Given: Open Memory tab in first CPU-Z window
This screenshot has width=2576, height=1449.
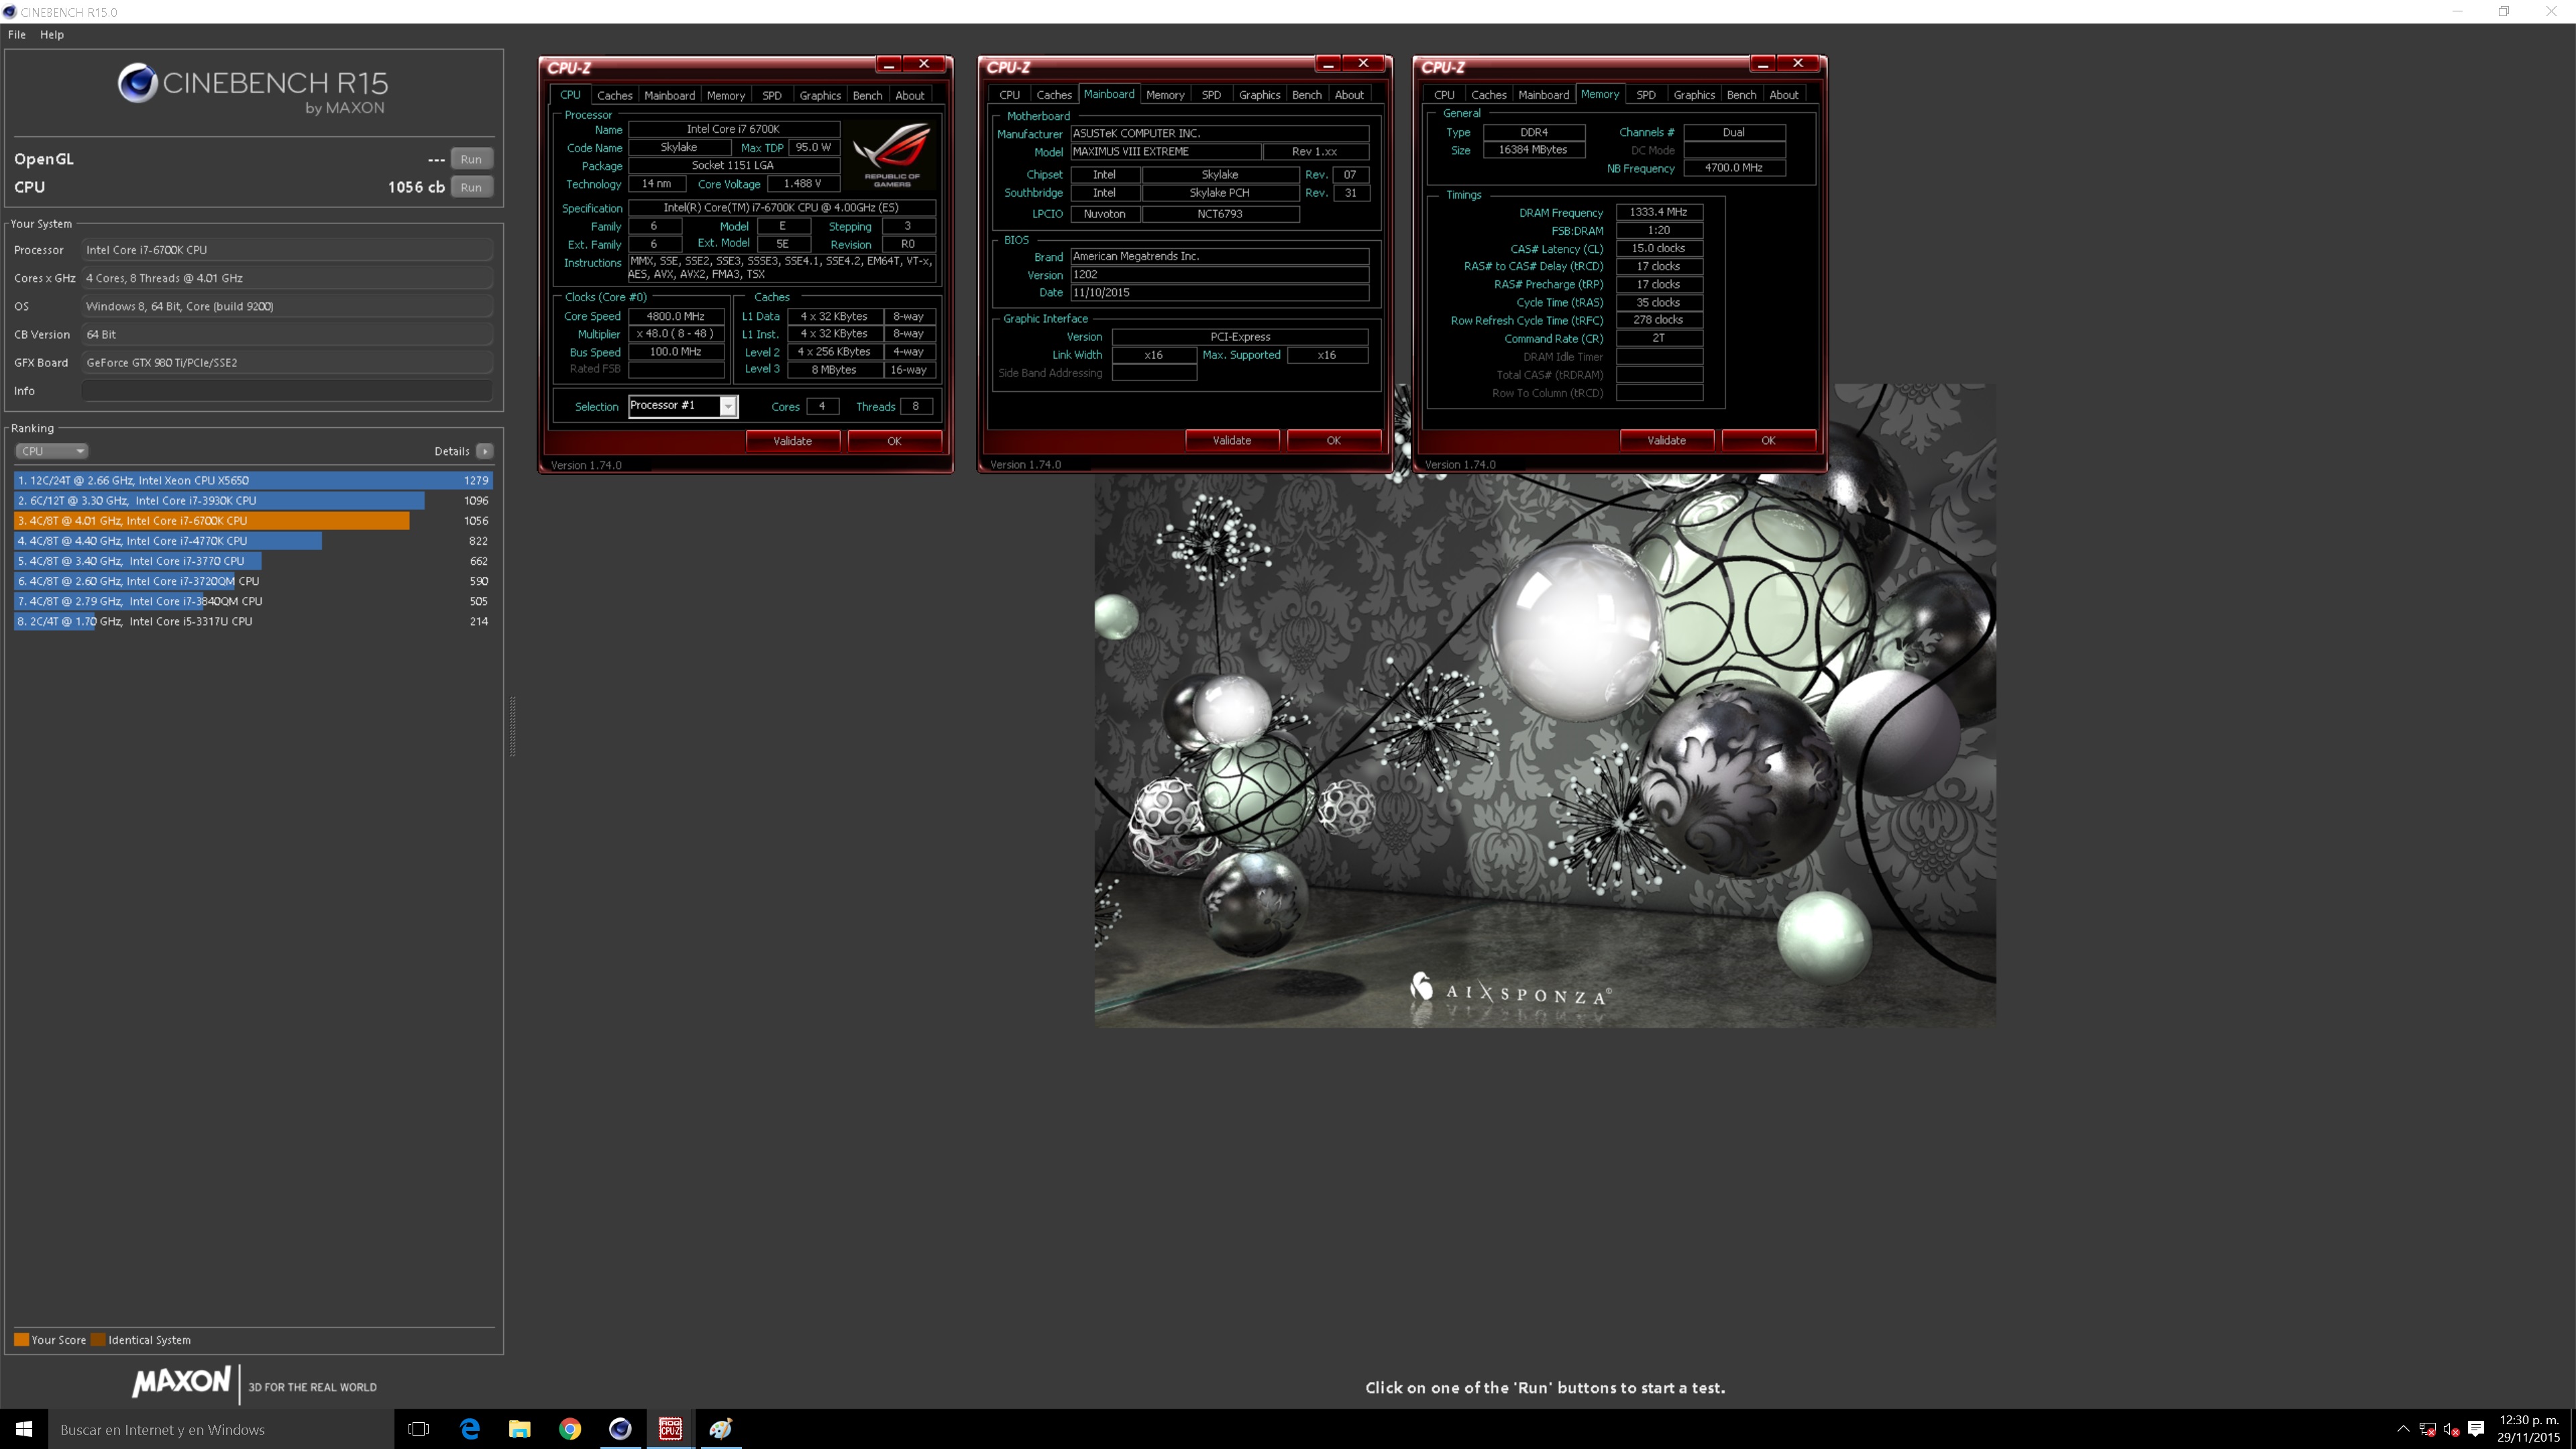Looking at the screenshot, I should pyautogui.click(x=726, y=95).
